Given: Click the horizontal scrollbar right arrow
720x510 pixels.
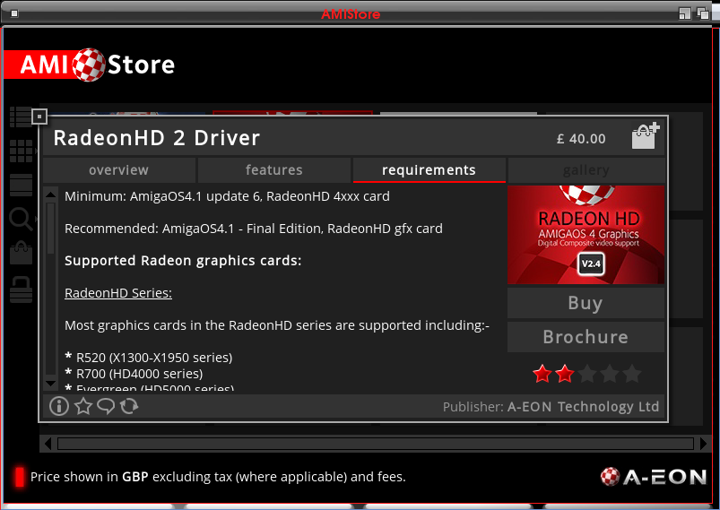Looking at the screenshot, I should tap(703, 444).
